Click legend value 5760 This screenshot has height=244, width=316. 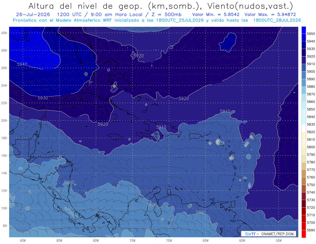click(x=311, y=177)
